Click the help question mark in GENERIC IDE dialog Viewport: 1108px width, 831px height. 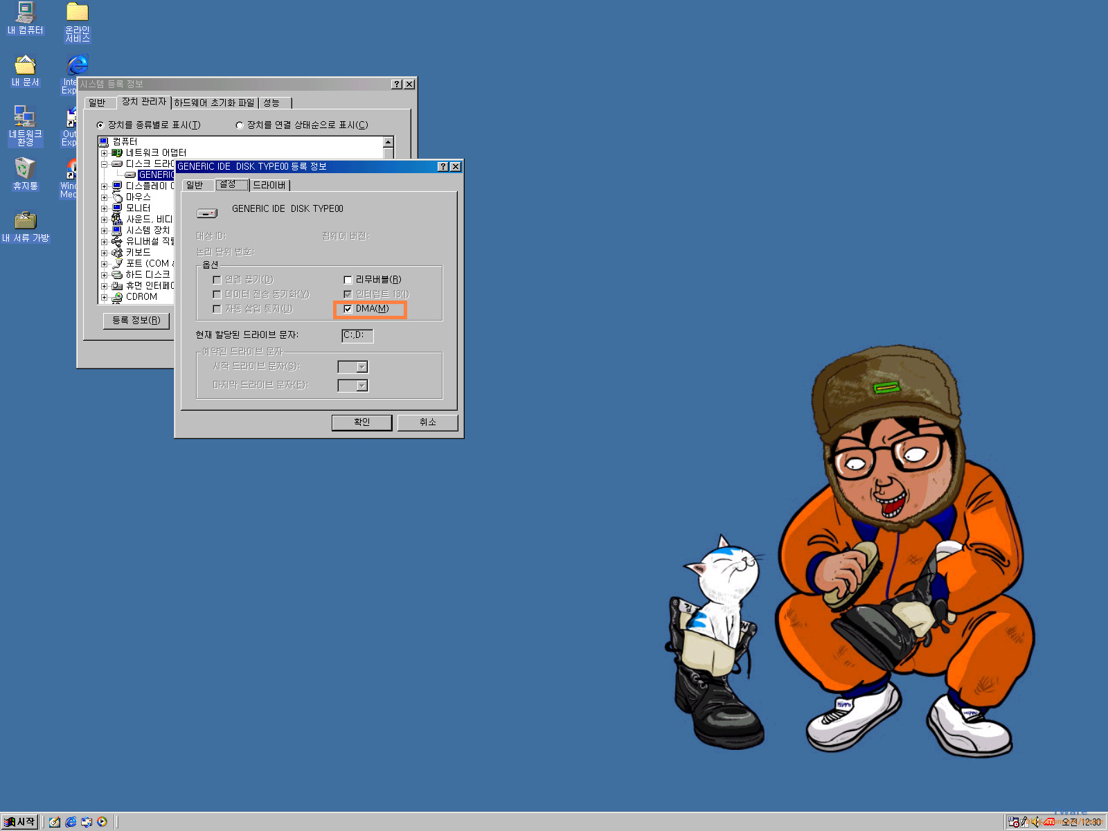(443, 166)
